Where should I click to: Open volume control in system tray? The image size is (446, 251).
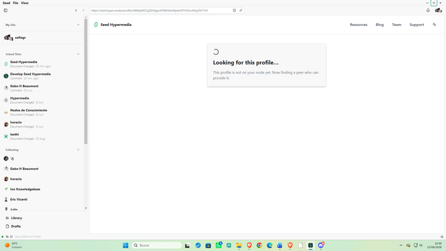coord(421,246)
